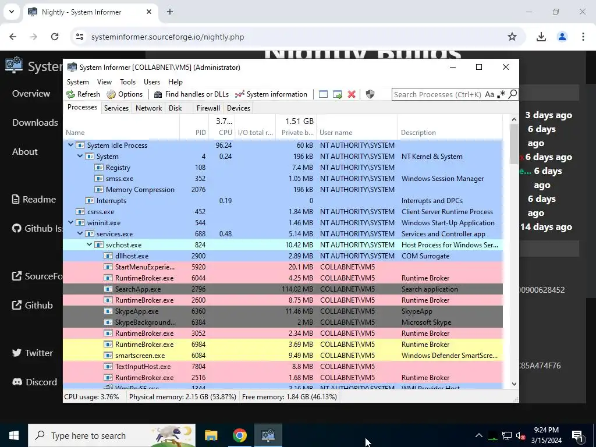Toggle regex search option icon

(501, 94)
